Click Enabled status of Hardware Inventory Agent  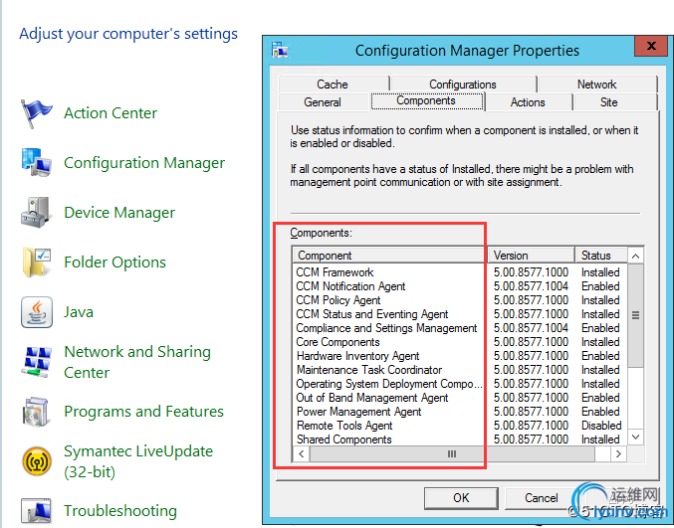[600, 356]
